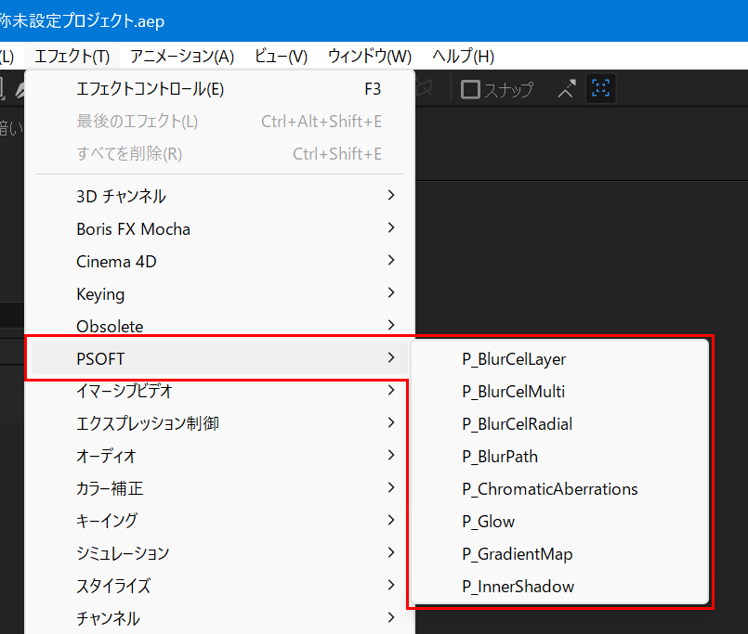Image resolution: width=748 pixels, height=634 pixels.
Task: Open the ヘルプ(H) menu
Action: coord(463,57)
